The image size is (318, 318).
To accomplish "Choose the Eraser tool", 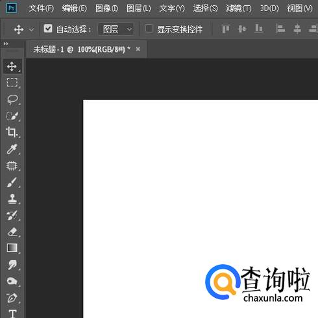I will [12, 232].
